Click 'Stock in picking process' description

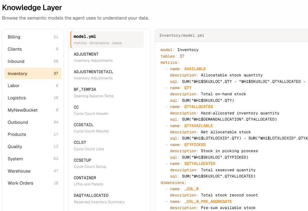(229, 151)
